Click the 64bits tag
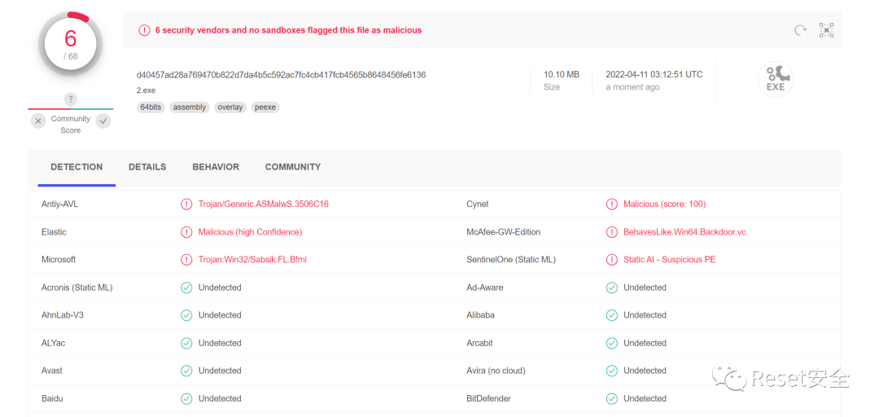879x417 pixels. click(x=151, y=108)
